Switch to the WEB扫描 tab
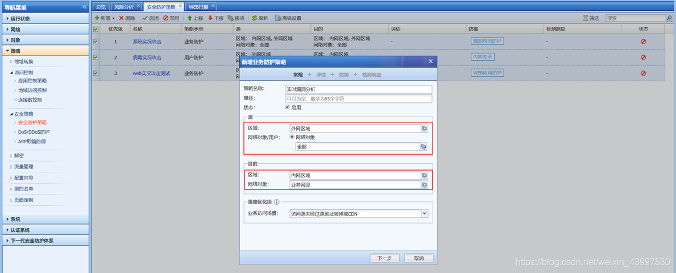676x273 pixels. tap(199, 7)
